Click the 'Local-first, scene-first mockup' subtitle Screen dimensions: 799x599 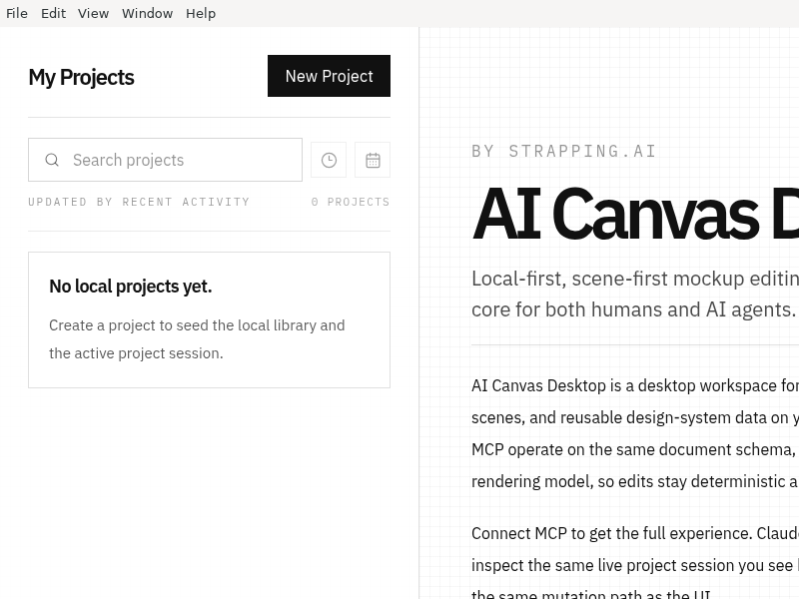pyautogui.click(x=635, y=294)
